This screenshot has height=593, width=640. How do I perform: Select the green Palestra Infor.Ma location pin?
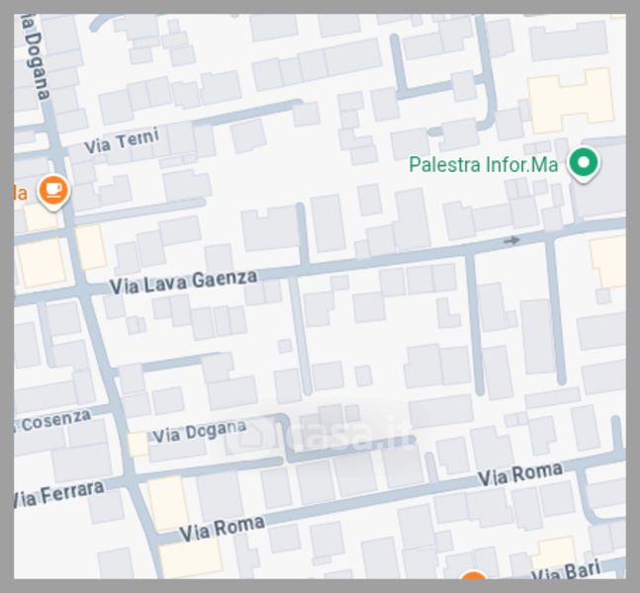point(584,164)
